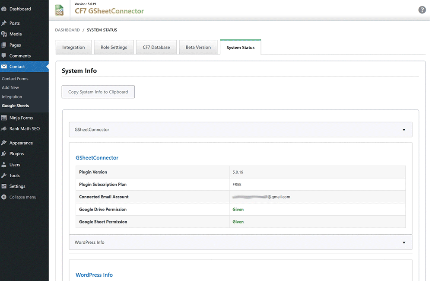Open the Settings menu label
This screenshot has width=432, height=281.
pyautogui.click(x=17, y=186)
